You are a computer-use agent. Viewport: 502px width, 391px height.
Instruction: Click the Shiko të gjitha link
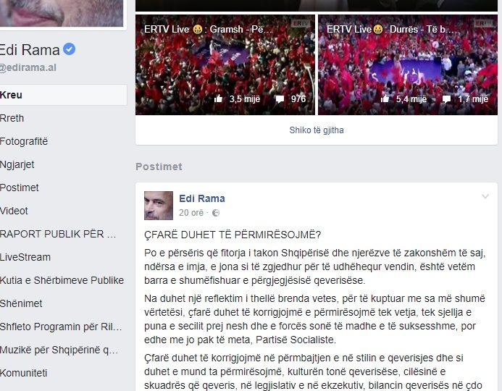coord(317,130)
